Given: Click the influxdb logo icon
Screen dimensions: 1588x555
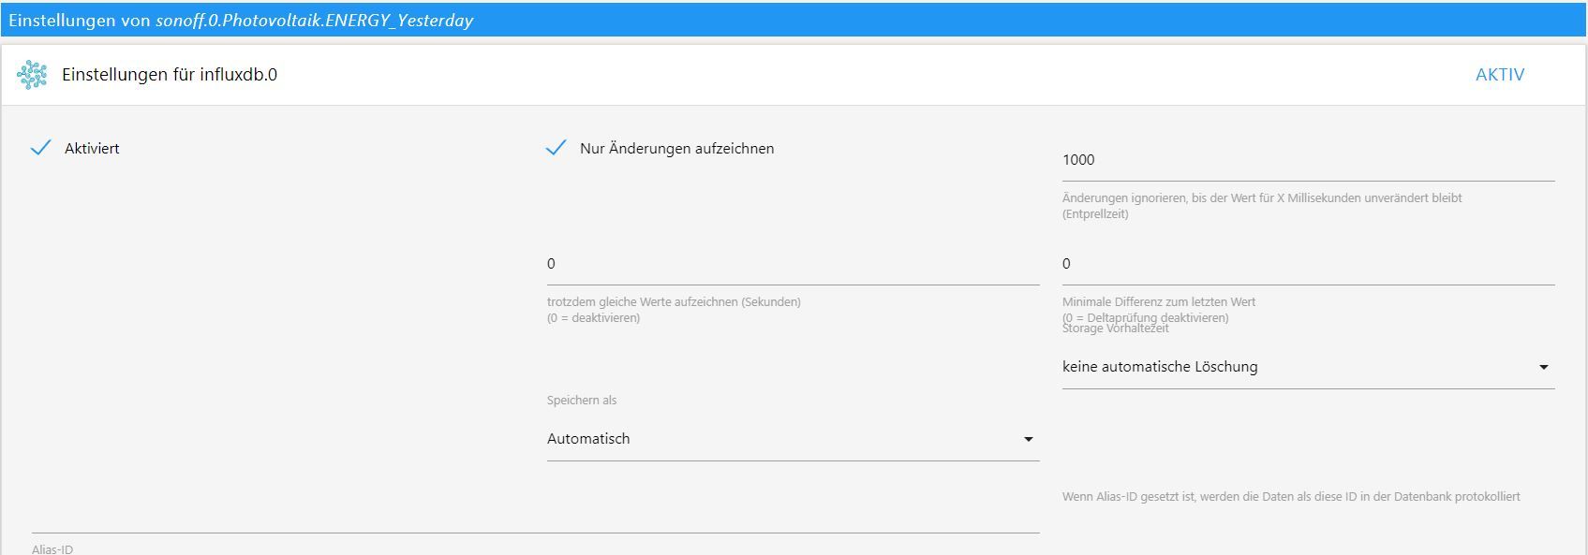Looking at the screenshot, I should (x=32, y=75).
